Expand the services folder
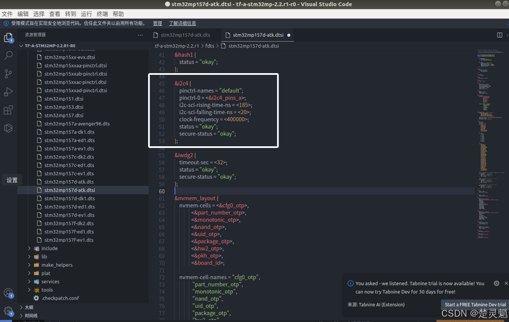 pyautogui.click(x=50, y=281)
